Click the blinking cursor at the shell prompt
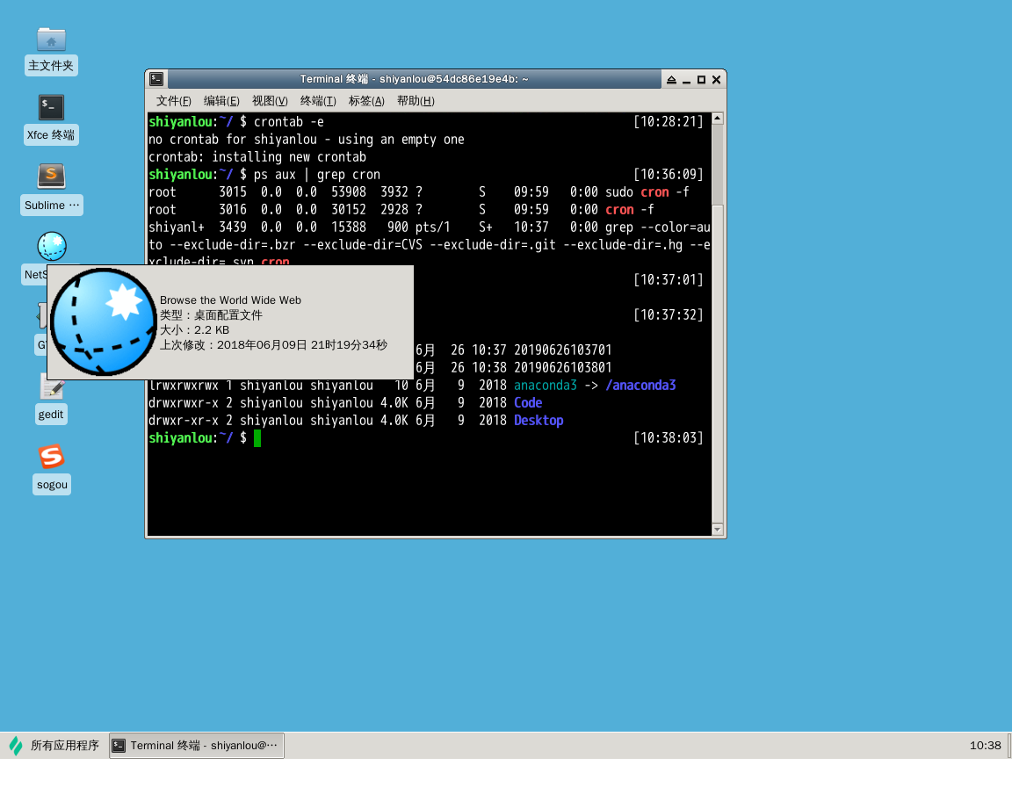The width and height of the screenshot is (1012, 787). [257, 437]
